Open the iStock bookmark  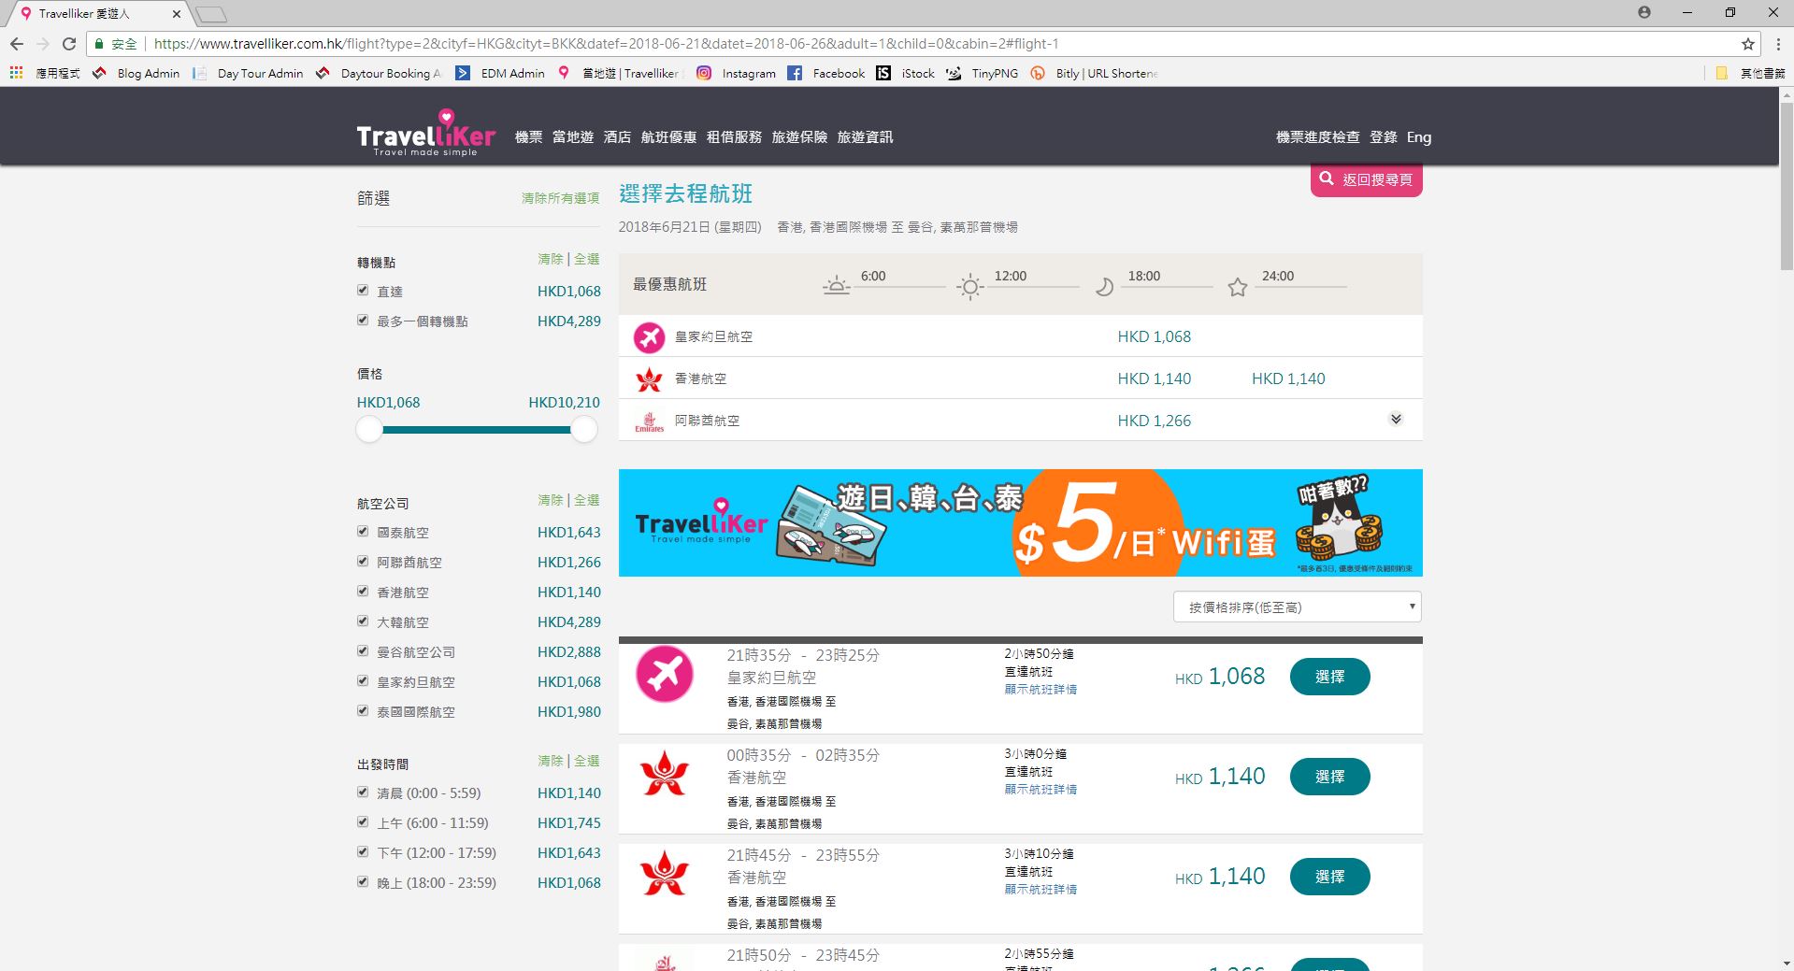905,73
